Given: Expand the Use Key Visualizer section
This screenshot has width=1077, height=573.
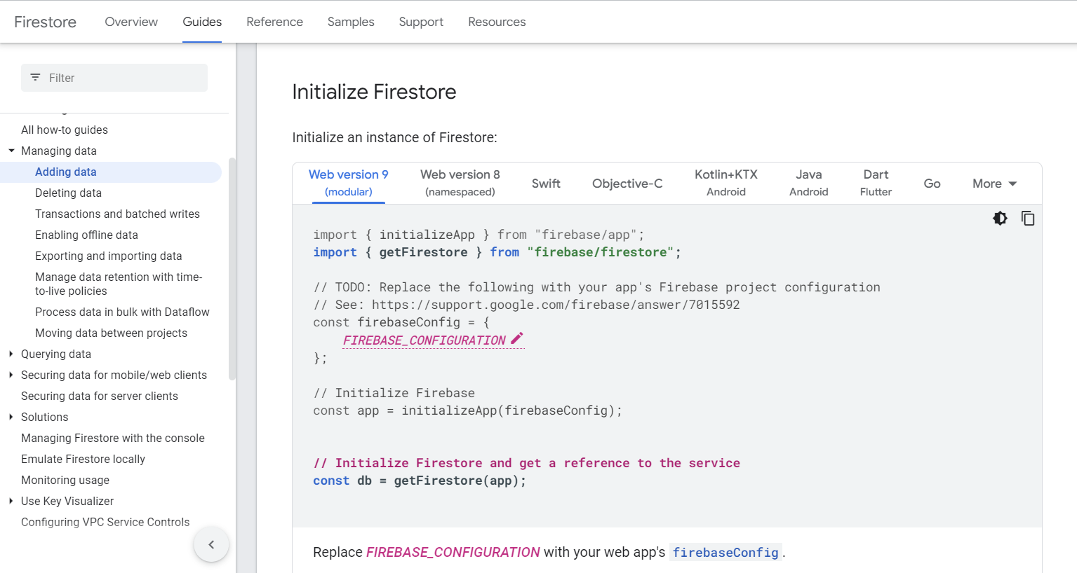Looking at the screenshot, I should (11, 501).
